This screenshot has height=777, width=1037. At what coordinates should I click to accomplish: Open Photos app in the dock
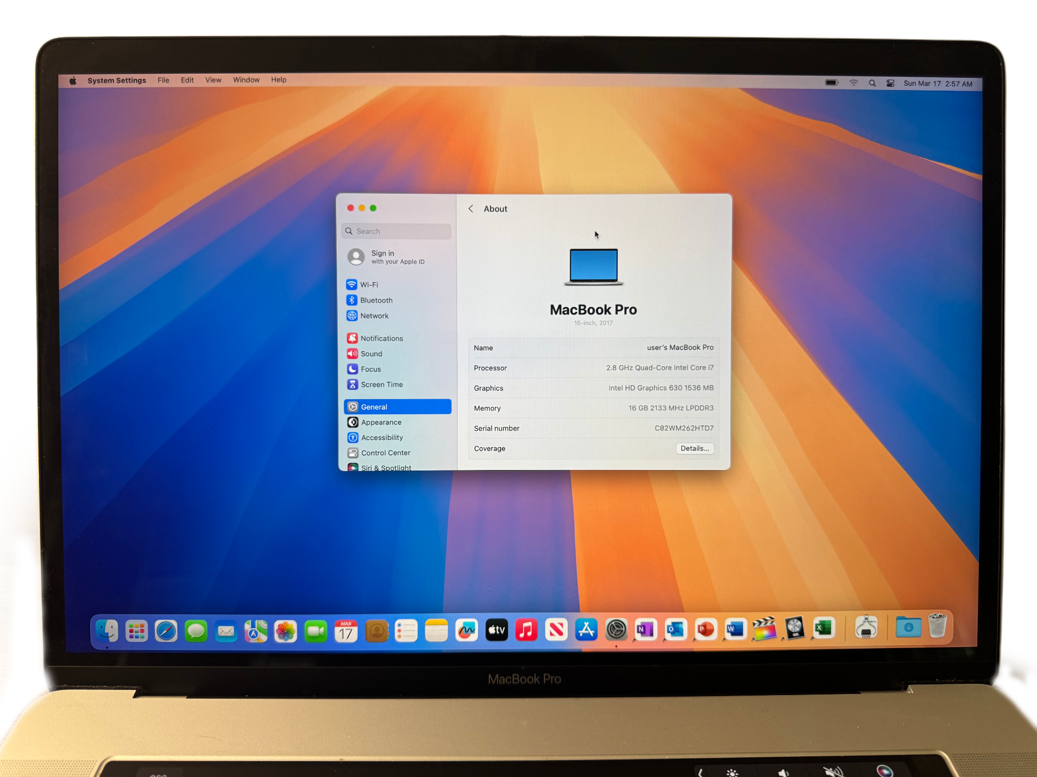pos(286,631)
